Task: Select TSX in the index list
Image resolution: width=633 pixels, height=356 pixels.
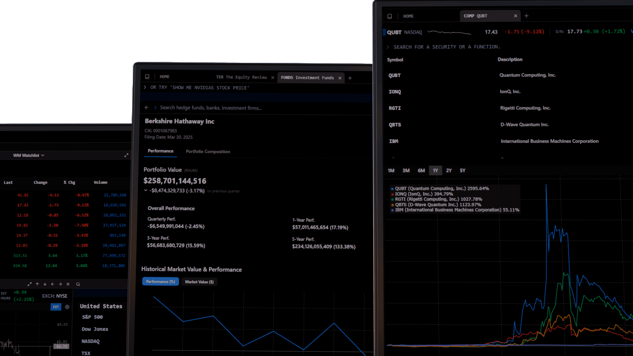Action: (86, 353)
